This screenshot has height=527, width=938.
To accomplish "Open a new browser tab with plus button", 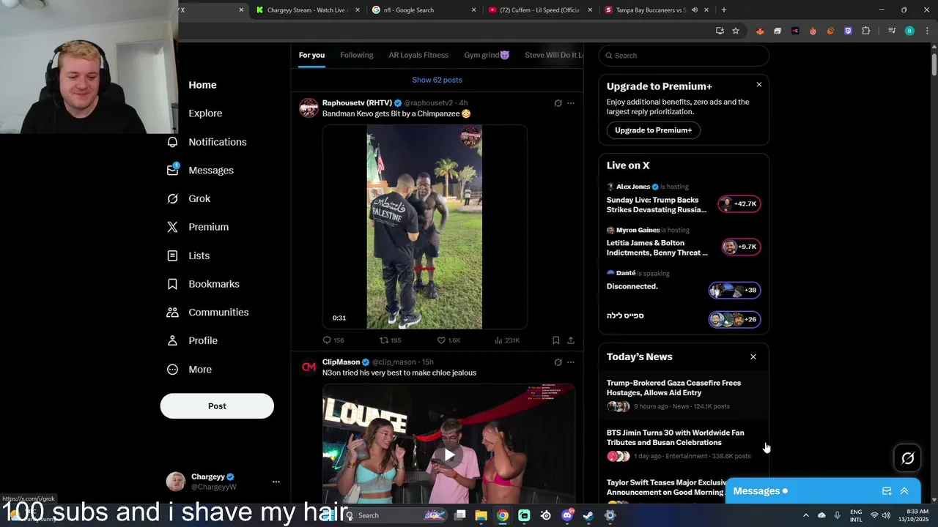I will (x=724, y=10).
